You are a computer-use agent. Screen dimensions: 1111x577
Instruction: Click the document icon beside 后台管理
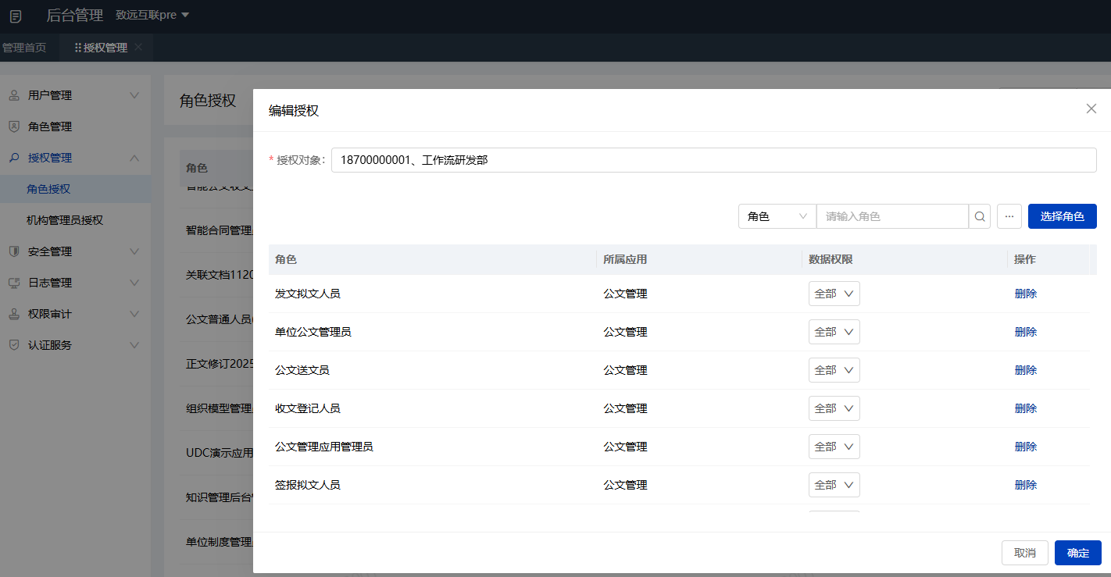click(16, 16)
